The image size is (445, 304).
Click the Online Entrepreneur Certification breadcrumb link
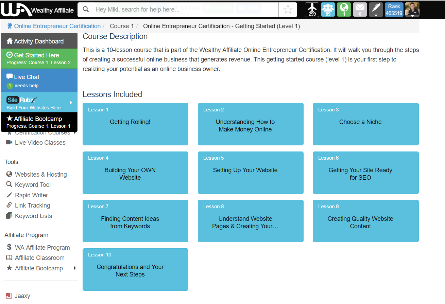click(x=57, y=26)
